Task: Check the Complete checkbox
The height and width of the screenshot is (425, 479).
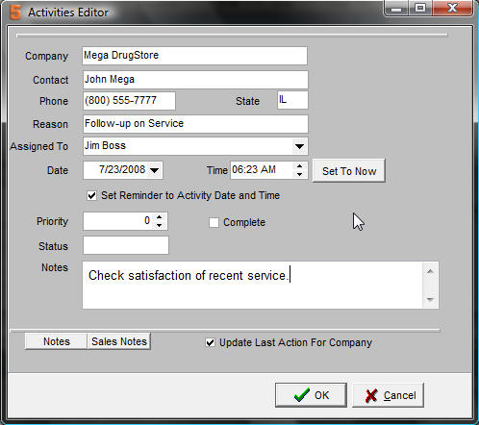Action: (214, 222)
